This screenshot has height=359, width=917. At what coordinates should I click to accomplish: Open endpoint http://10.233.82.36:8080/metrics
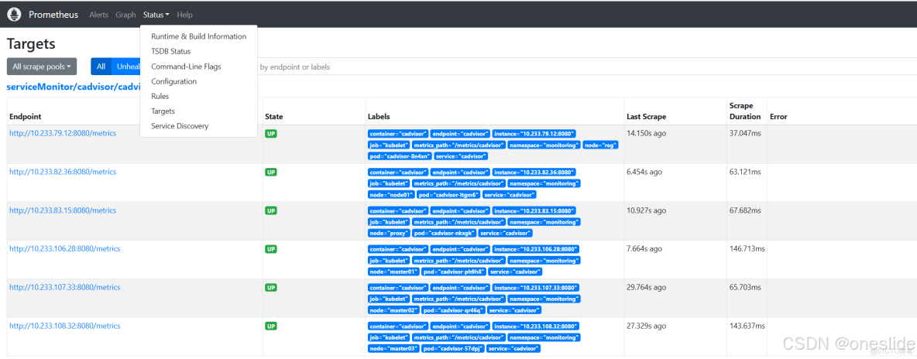[x=63, y=172]
